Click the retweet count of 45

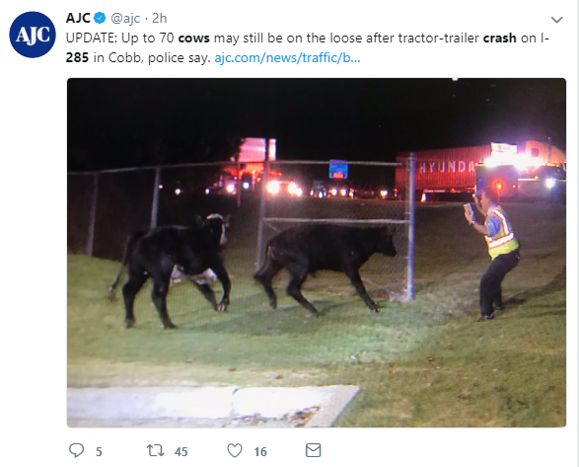pyautogui.click(x=181, y=451)
